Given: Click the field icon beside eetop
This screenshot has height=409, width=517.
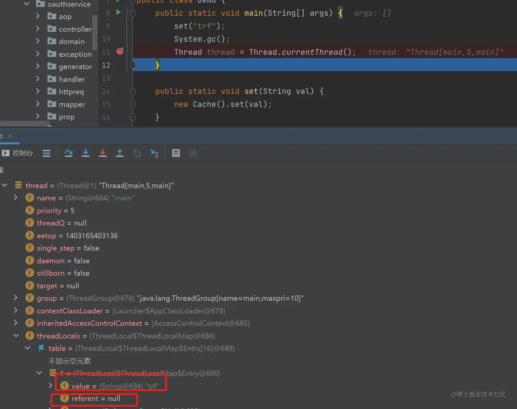Looking at the screenshot, I should tap(30, 236).
